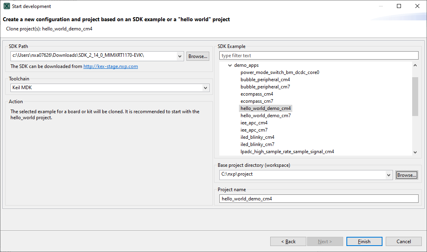Select the bubble_peripheral_cm7 example
Screen dimensions: 427x252
tap(265, 87)
